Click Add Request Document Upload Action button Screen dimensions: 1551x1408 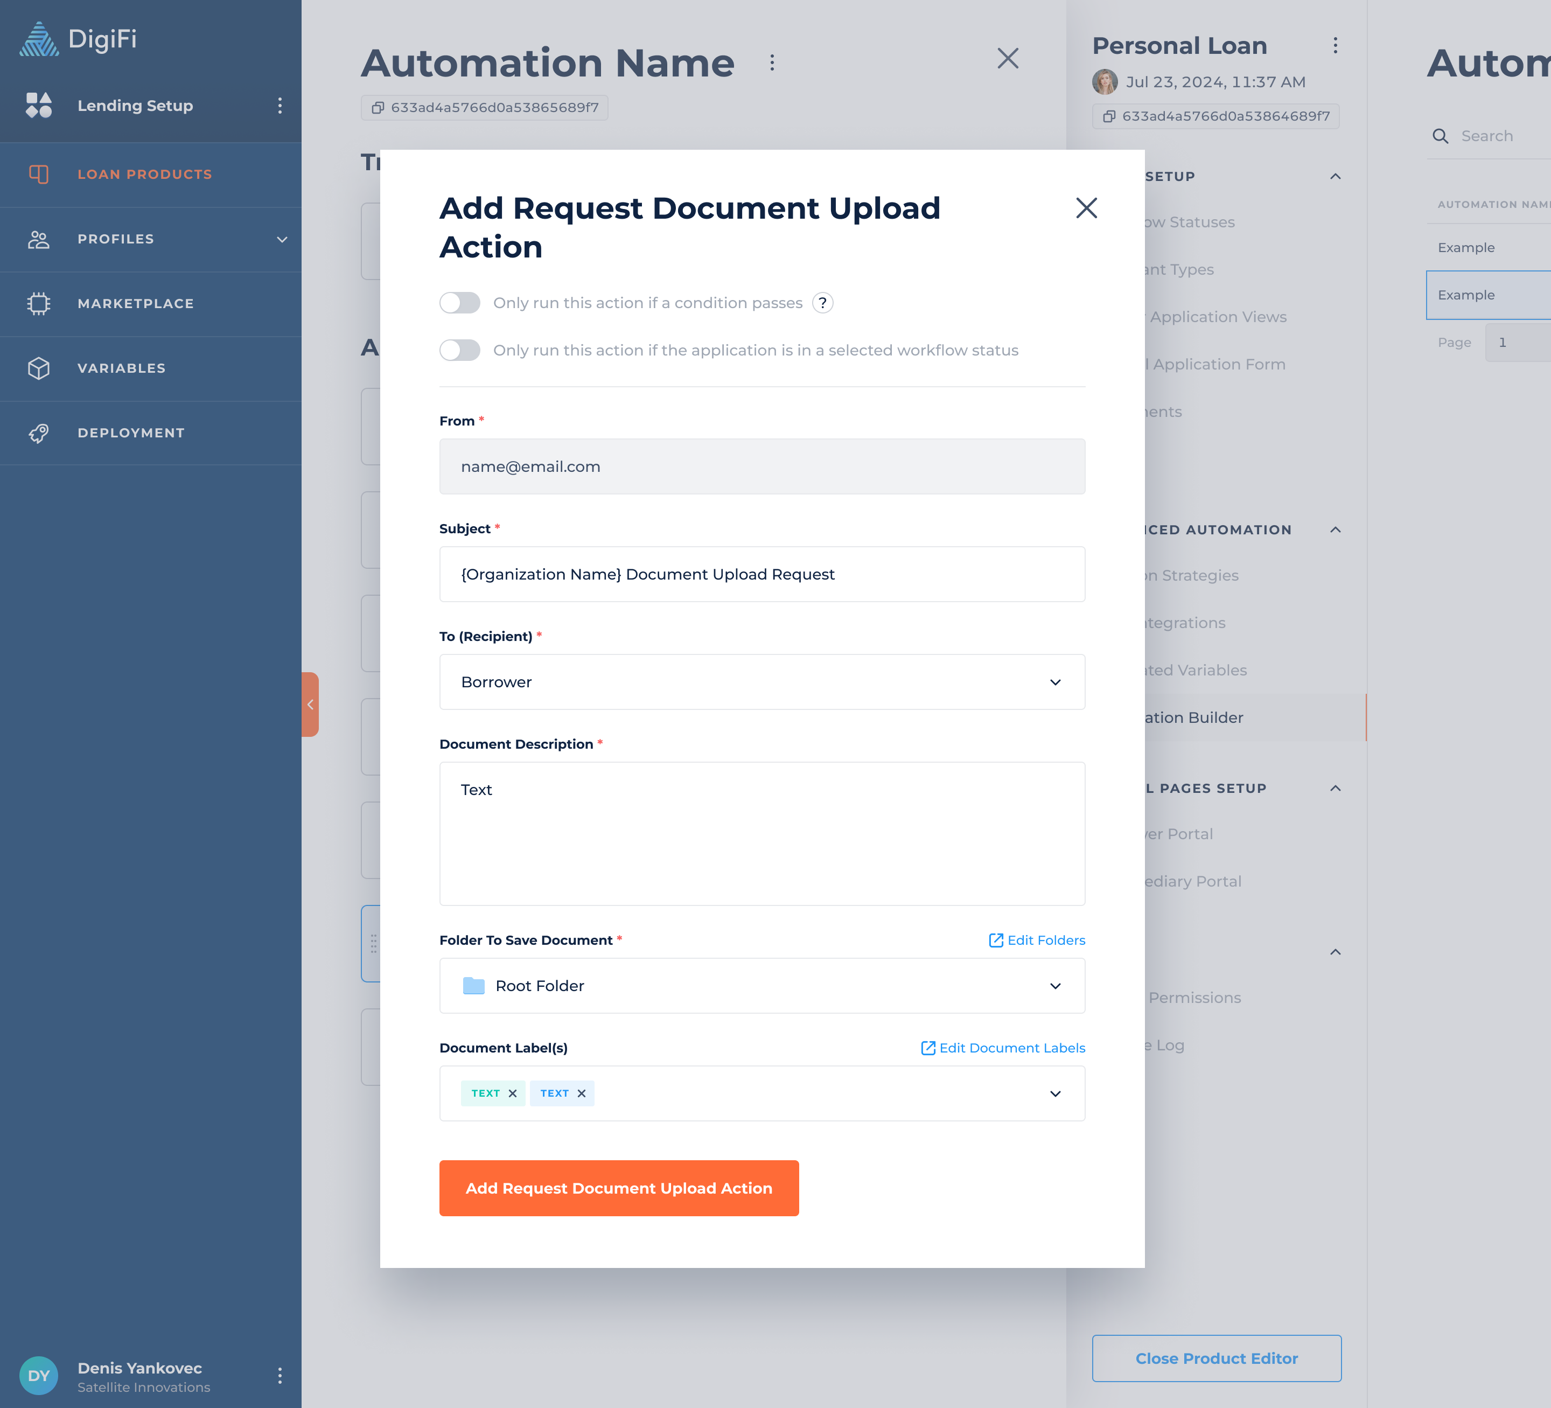[x=619, y=1189]
